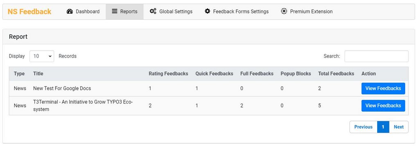The image size is (419, 150).
Task: Open the Display records count dropdown
Action: (x=42, y=56)
